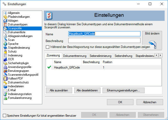Sort list by Position column header
168x120 pixels.
point(107,62)
